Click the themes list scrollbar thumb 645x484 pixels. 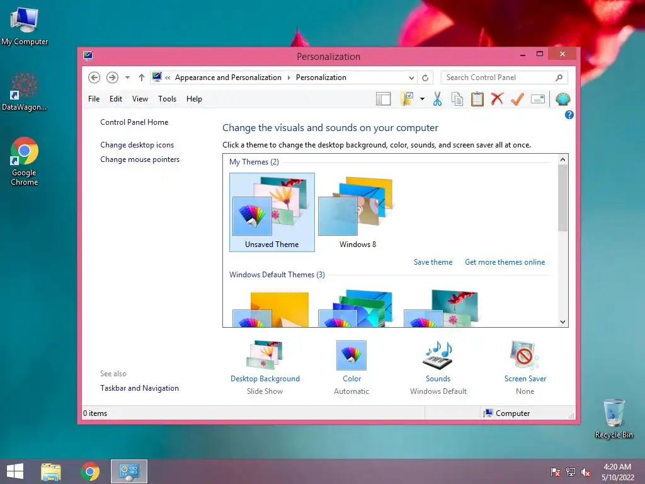pos(562,198)
